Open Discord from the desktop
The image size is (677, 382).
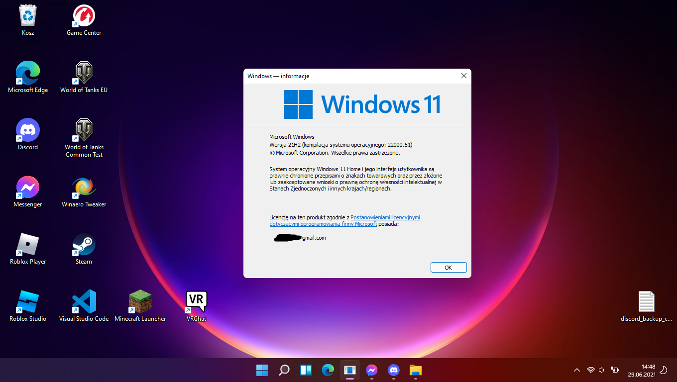(27, 130)
